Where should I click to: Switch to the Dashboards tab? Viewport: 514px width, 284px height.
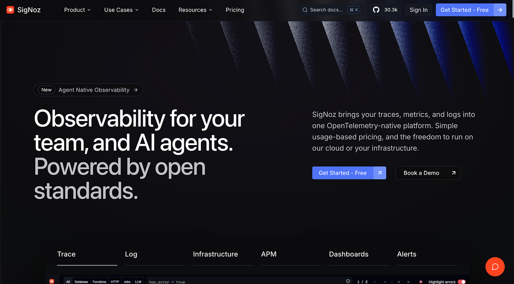[x=359, y=254]
